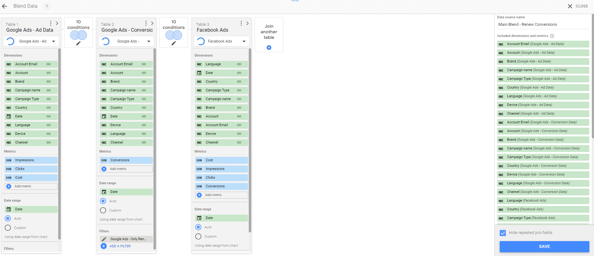This screenshot has width=594, height=256.
Task: Select Custom date range in Table 3
Action: pyautogui.click(x=199, y=236)
